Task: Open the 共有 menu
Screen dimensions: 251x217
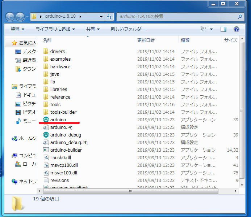Action: coord(93,29)
